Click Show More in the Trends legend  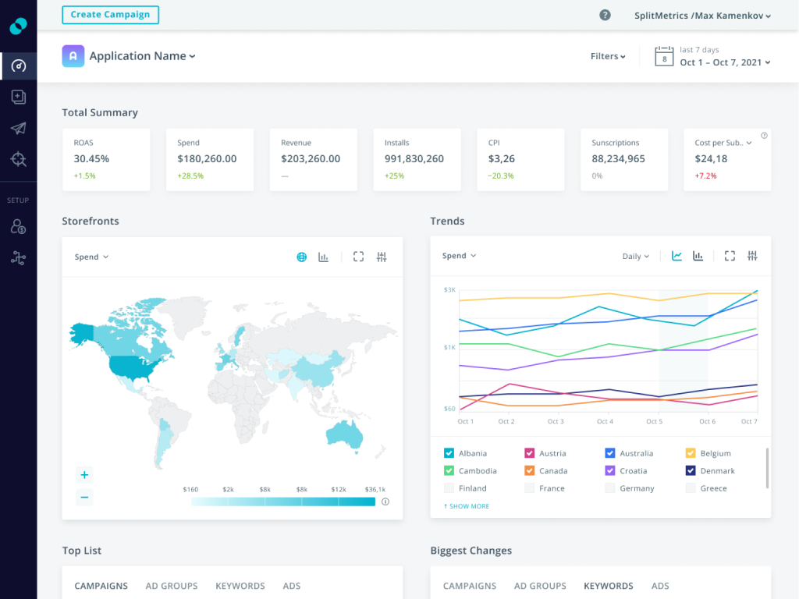click(466, 505)
